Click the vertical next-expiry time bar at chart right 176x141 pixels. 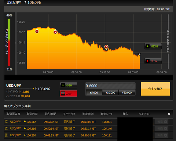click(168, 41)
